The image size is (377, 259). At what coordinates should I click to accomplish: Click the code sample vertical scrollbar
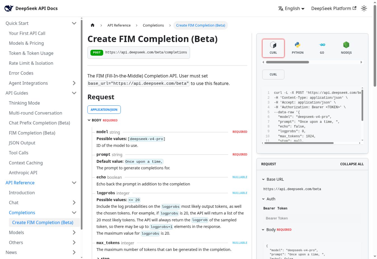(x=362, y=105)
